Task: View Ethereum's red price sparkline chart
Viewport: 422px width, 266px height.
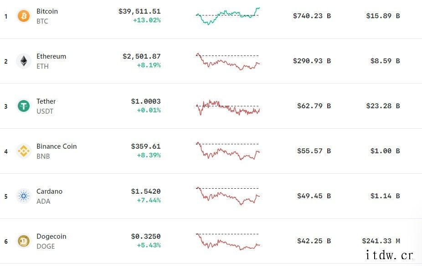Action: [x=228, y=61]
